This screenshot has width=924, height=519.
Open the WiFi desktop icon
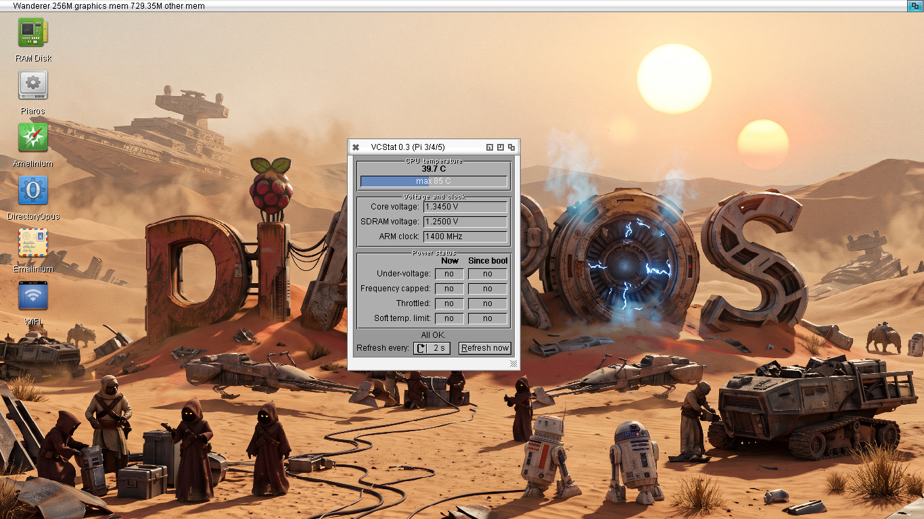coord(32,296)
